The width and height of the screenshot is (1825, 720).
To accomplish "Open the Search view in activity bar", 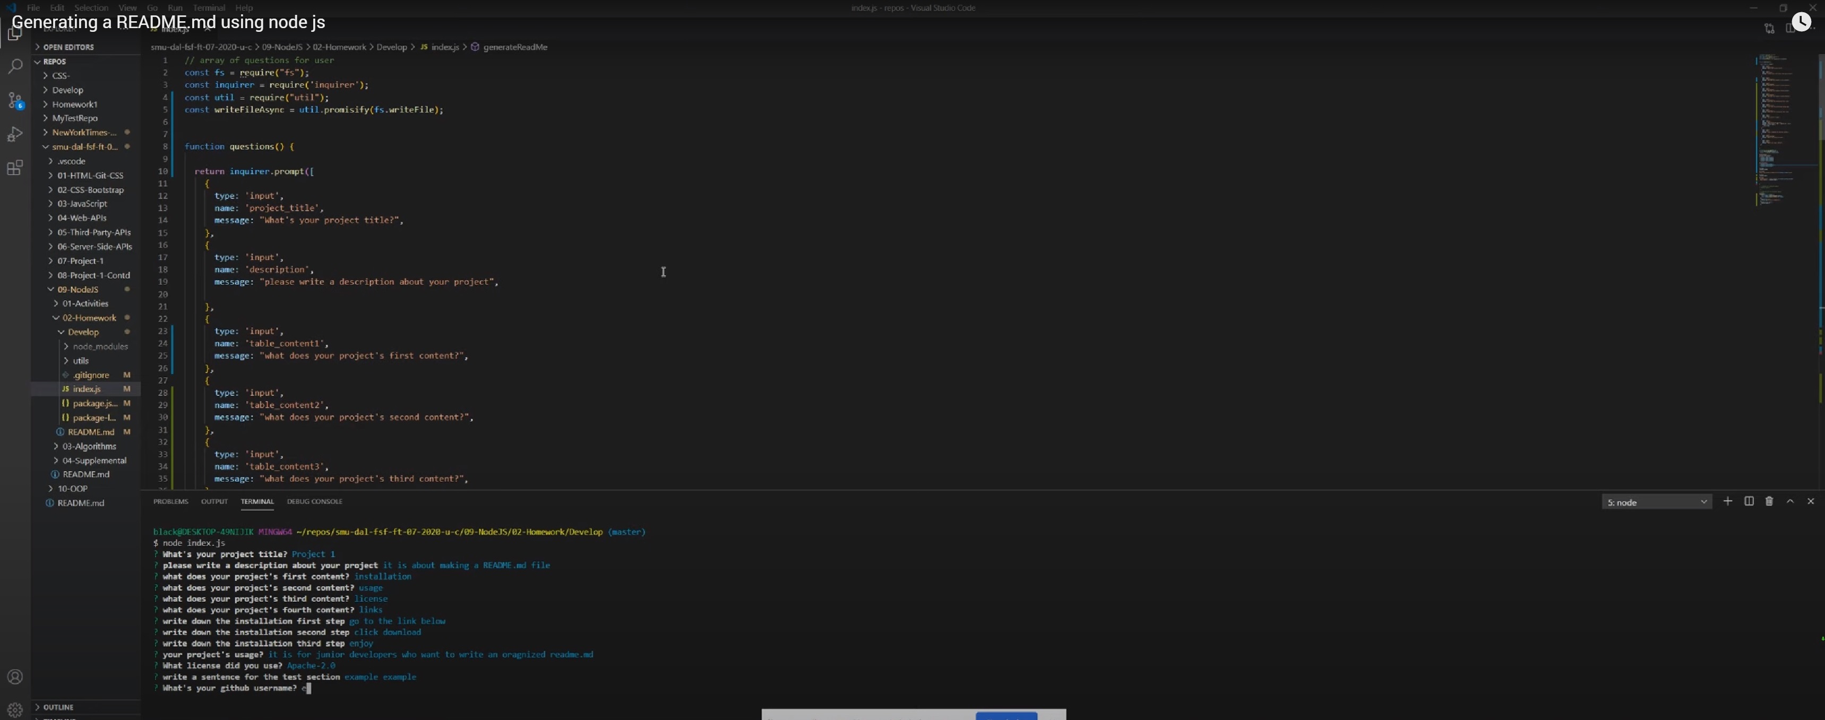I will 15,66.
